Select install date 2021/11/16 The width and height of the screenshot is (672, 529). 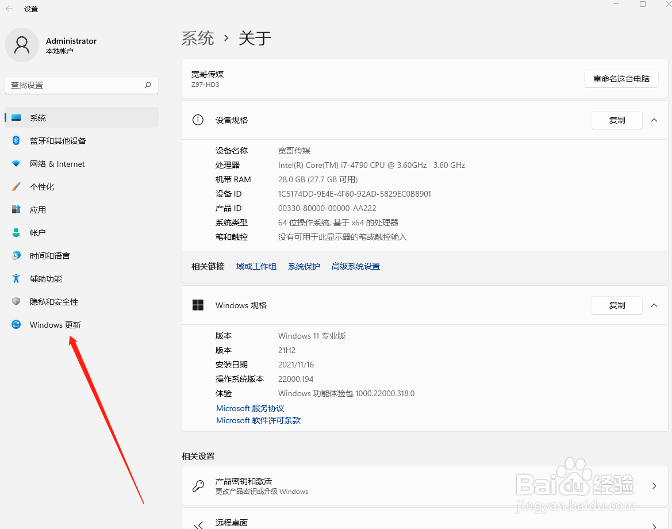pyautogui.click(x=295, y=365)
